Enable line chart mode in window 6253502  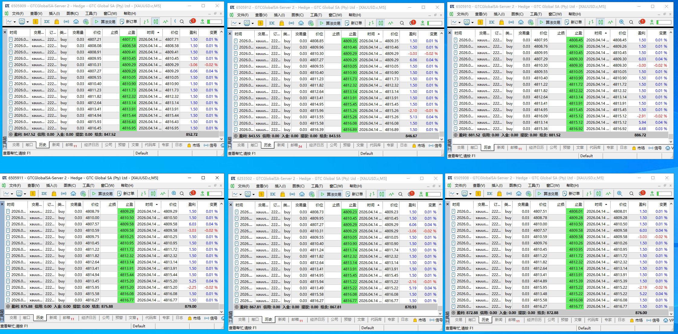click(x=391, y=194)
